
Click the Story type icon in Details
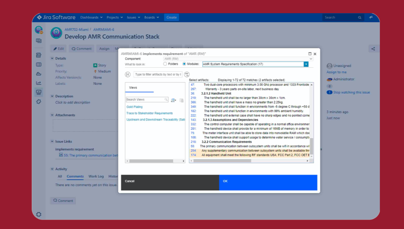95,65
